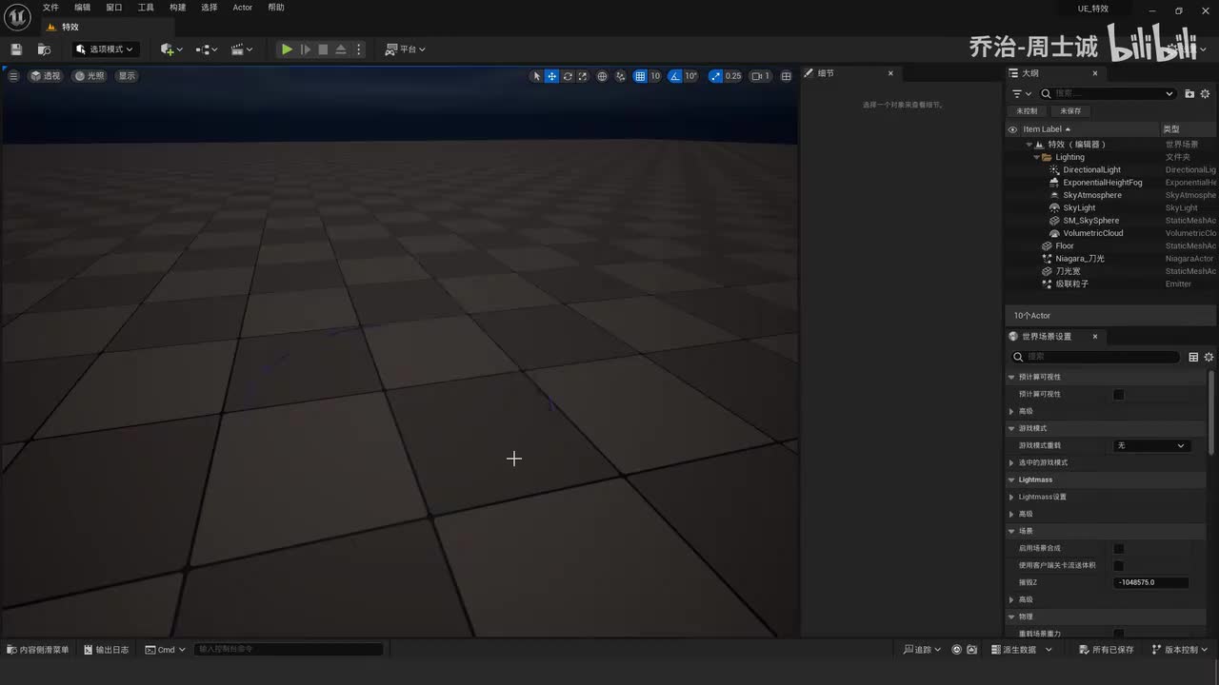
Task: Toggle rotation snapping in viewport
Action: [x=675, y=76]
